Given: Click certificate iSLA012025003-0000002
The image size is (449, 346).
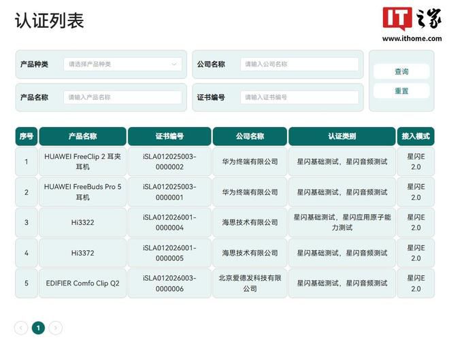Looking at the screenshot, I should [x=169, y=162].
